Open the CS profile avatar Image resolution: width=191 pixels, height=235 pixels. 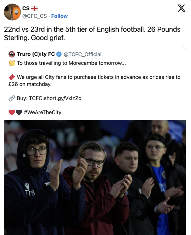pos(12,12)
